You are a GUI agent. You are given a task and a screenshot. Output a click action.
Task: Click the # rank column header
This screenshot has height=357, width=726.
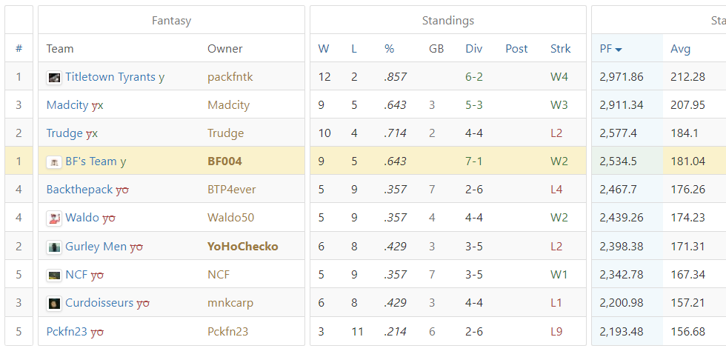pyautogui.click(x=19, y=49)
